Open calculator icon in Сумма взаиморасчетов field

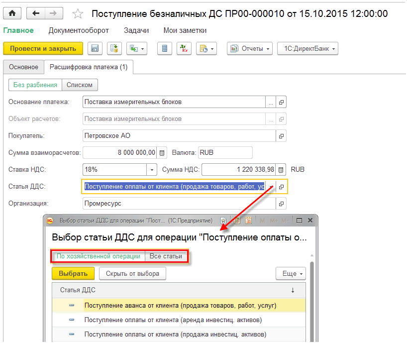pyautogui.click(x=163, y=152)
